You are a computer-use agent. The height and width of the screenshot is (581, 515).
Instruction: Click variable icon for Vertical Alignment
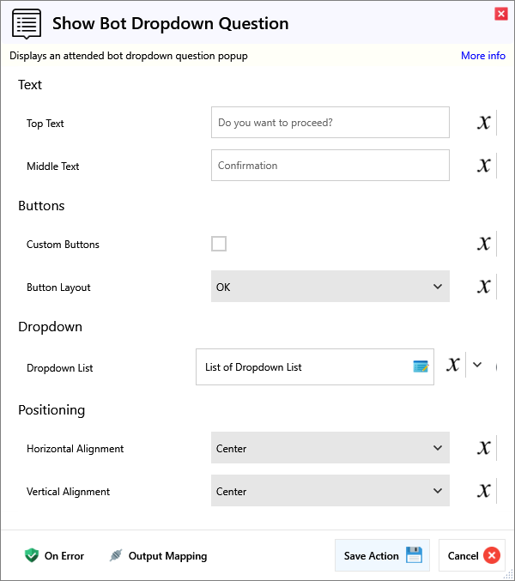(484, 491)
